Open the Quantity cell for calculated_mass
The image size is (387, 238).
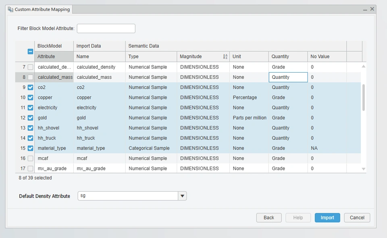pos(288,77)
